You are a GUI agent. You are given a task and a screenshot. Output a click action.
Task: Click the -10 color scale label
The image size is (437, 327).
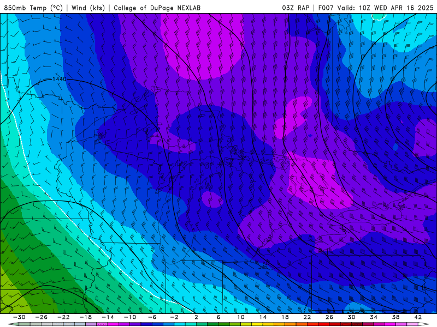[130, 317]
